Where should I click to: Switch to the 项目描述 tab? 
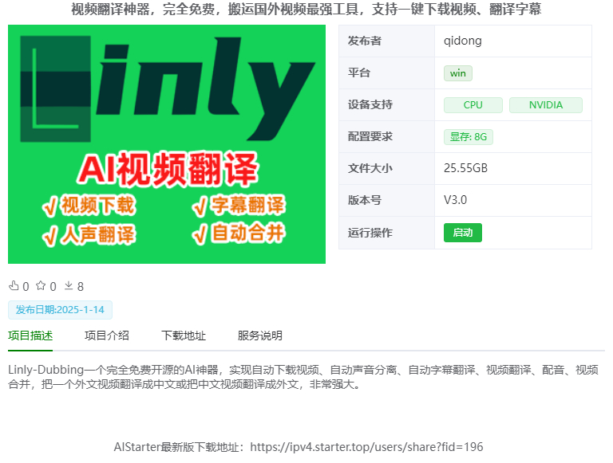click(x=30, y=335)
